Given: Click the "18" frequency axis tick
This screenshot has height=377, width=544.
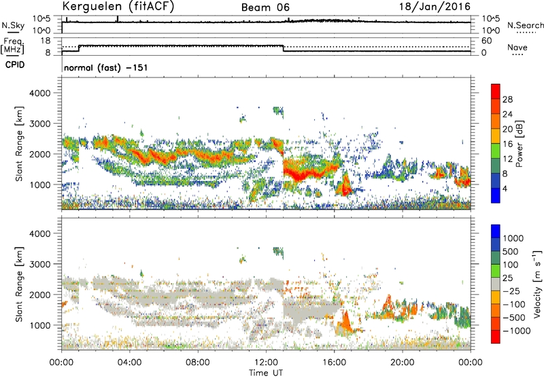Looking at the screenshot, I should tap(46, 41).
